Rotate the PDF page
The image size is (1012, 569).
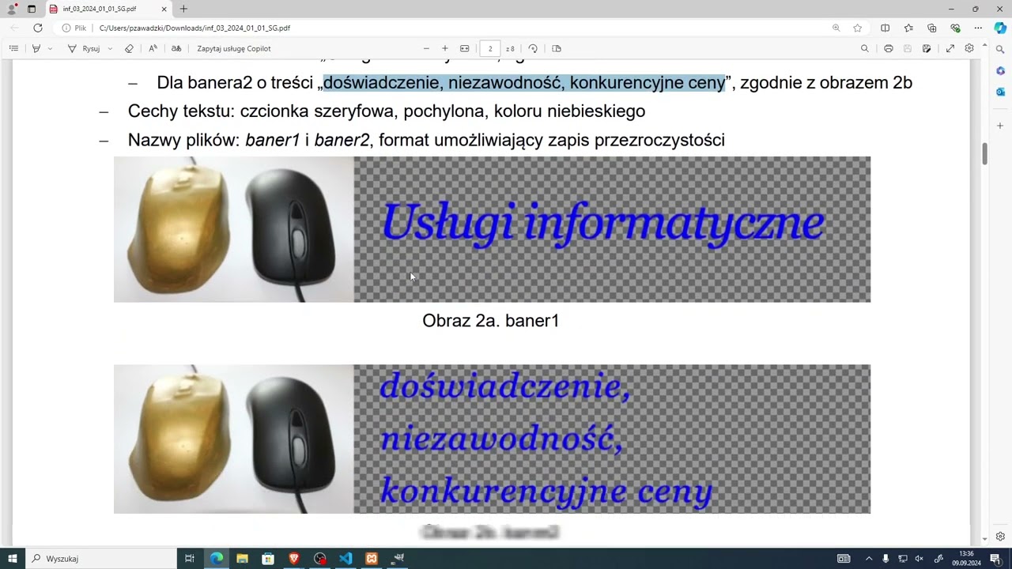click(x=533, y=48)
